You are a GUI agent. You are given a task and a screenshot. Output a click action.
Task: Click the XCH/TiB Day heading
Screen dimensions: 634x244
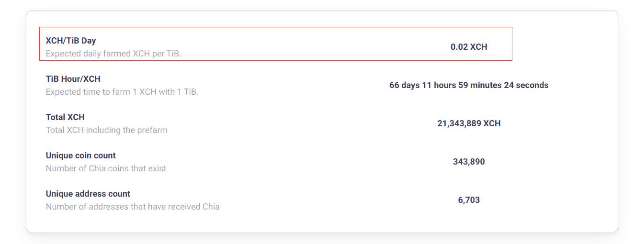tap(71, 41)
